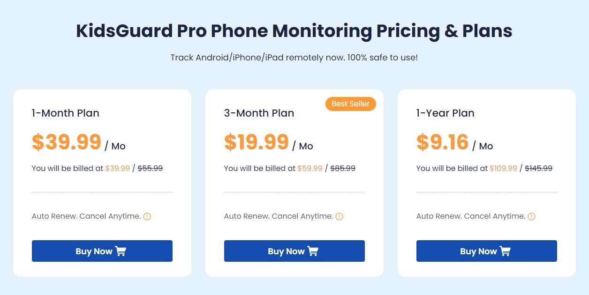Click the $59.99 billed price text
Viewport: 589px width, 295px height.
pyautogui.click(x=310, y=168)
